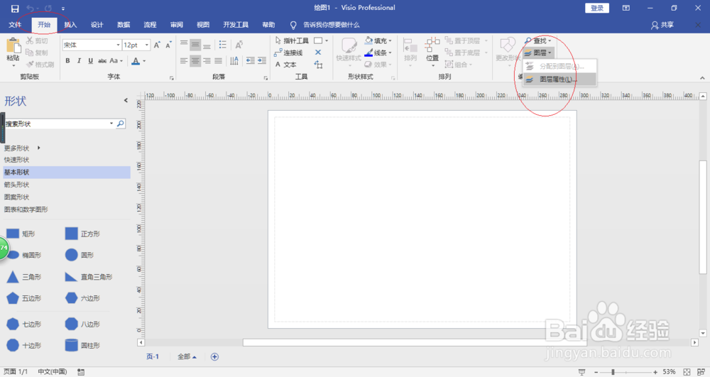Toggle Italic formatting
Image resolution: width=710 pixels, height=377 pixels.
[x=79, y=60]
